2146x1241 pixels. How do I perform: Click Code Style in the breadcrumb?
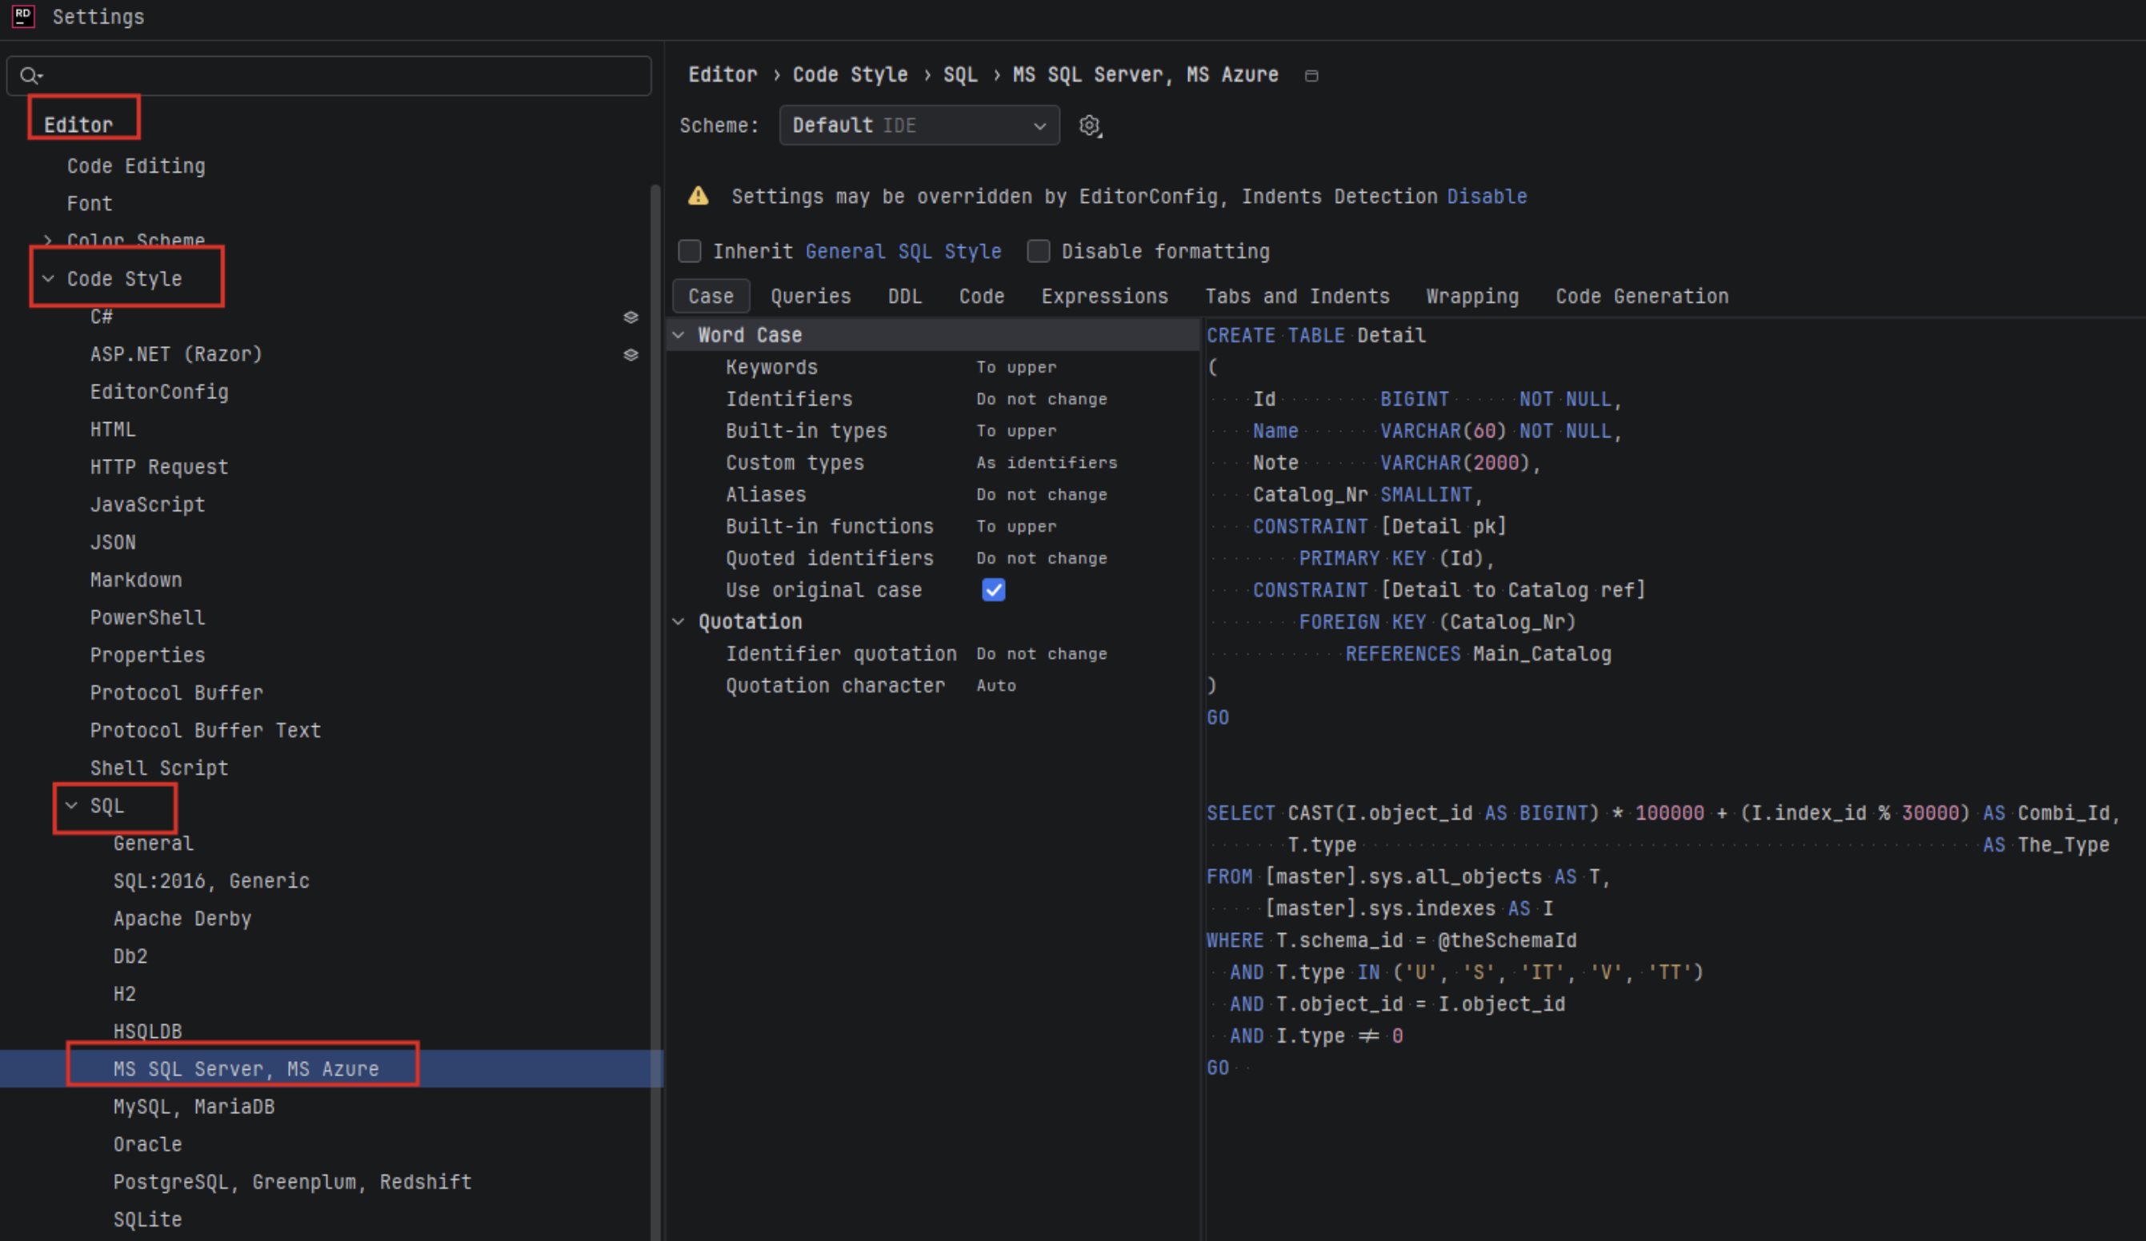850,75
